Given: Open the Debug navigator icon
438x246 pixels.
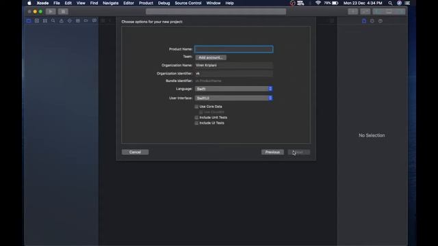Looking at the screenshot, I should tap(77, 21).
